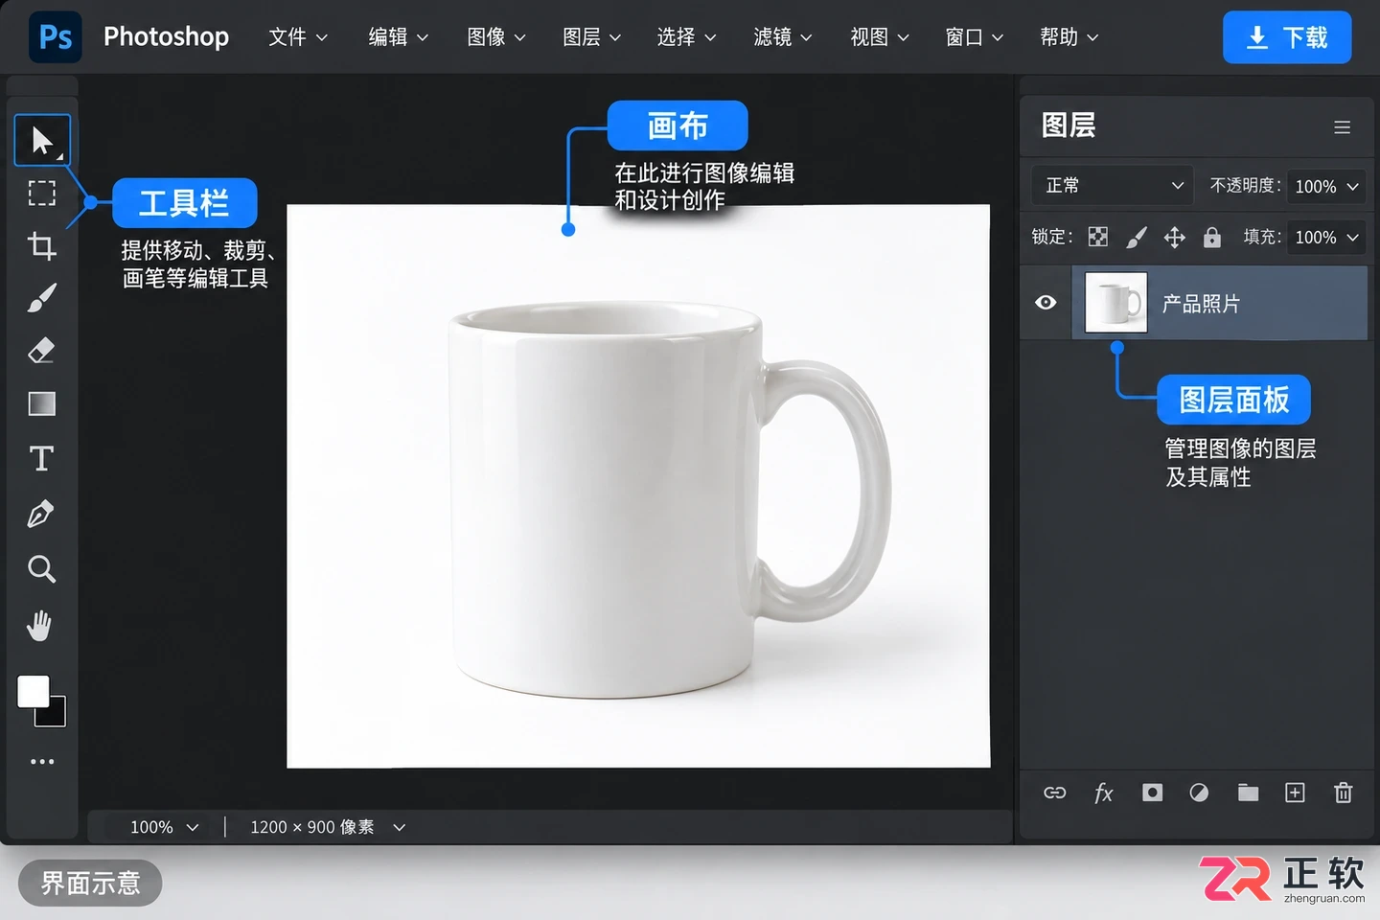This screenshot has width=1380, height=920.
Task: Open the 帮助 menu
Action: [1069, 37]
